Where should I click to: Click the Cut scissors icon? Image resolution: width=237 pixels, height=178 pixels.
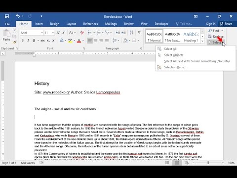(14, 31)
